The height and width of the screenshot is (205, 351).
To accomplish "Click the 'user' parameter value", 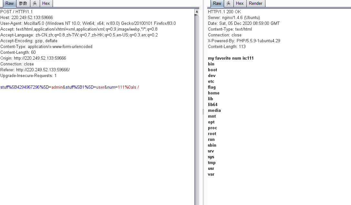I will click(100, 87).
